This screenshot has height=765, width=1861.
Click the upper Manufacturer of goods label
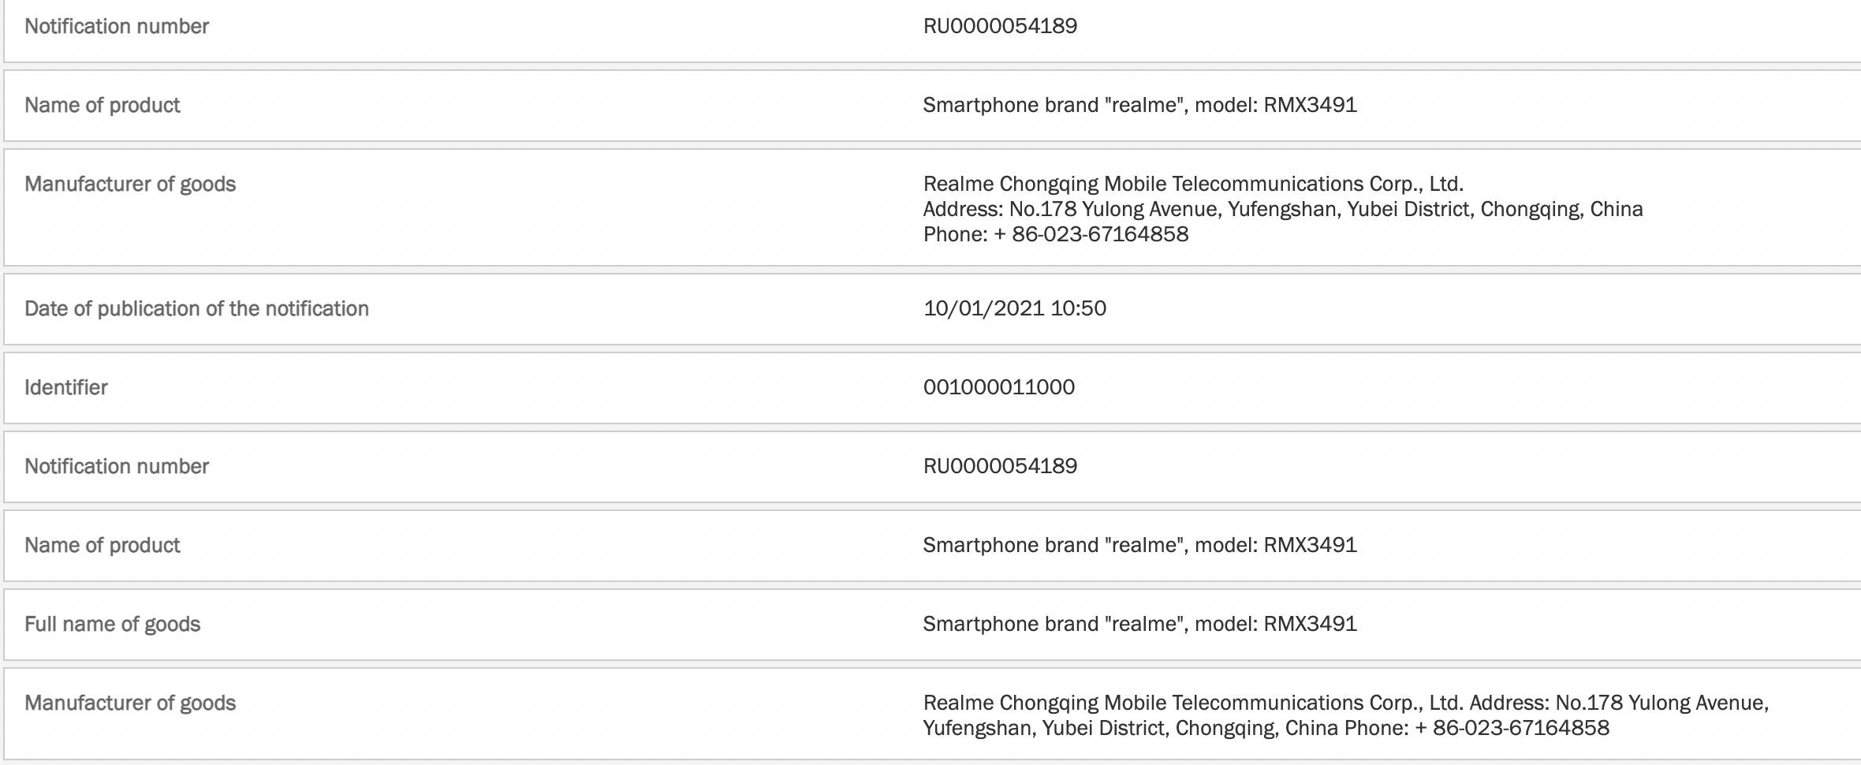pyautogui.click(x=130, y=184)
